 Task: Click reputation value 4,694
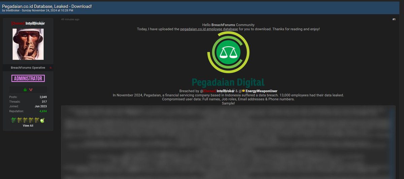[x=43, y=111]
